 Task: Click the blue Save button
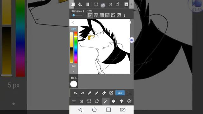pos(120,93)
